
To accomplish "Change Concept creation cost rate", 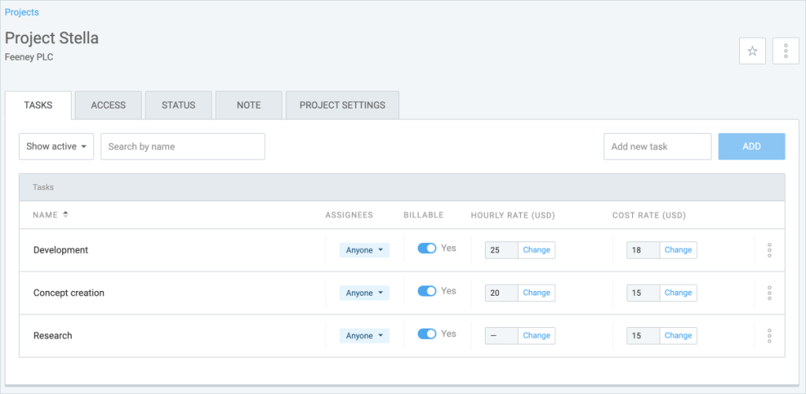I will 678,293.
